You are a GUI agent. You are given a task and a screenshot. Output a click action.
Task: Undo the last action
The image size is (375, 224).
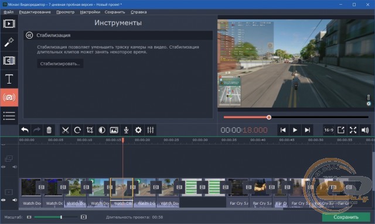(x=25, y=130)
